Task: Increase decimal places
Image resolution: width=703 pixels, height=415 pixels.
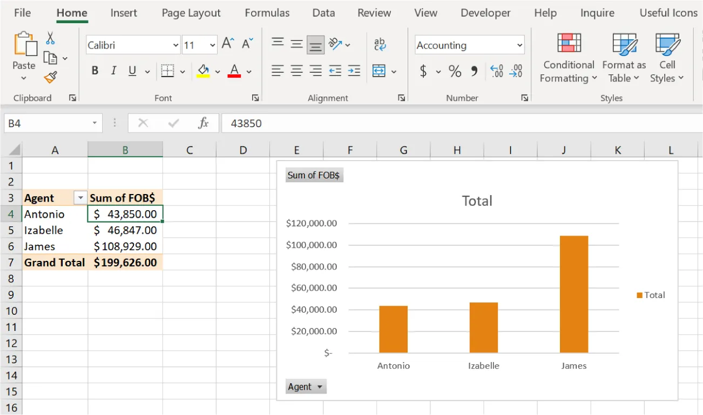Action: point(496,71)
